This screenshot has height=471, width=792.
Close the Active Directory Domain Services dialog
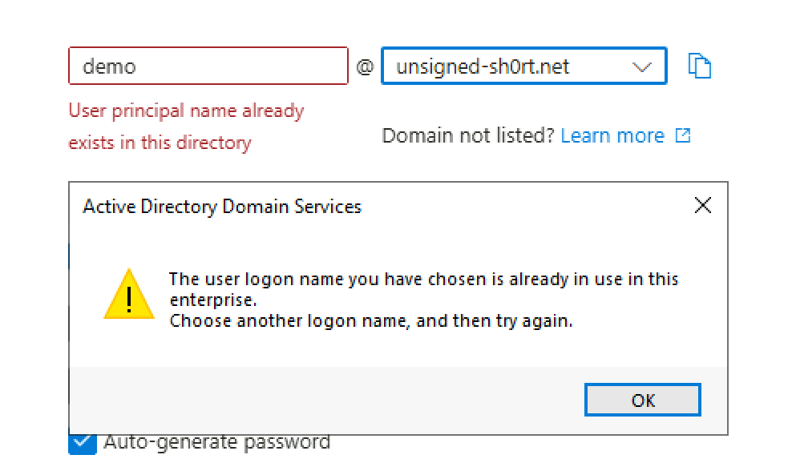coord(702,206)
